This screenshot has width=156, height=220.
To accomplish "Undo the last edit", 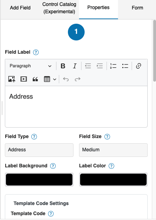I will click(66, 79).
